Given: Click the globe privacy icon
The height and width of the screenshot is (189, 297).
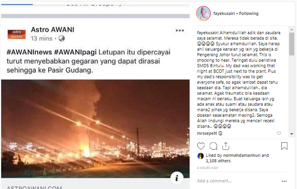Looking at the screenshot, I should [x=62, y=38].
